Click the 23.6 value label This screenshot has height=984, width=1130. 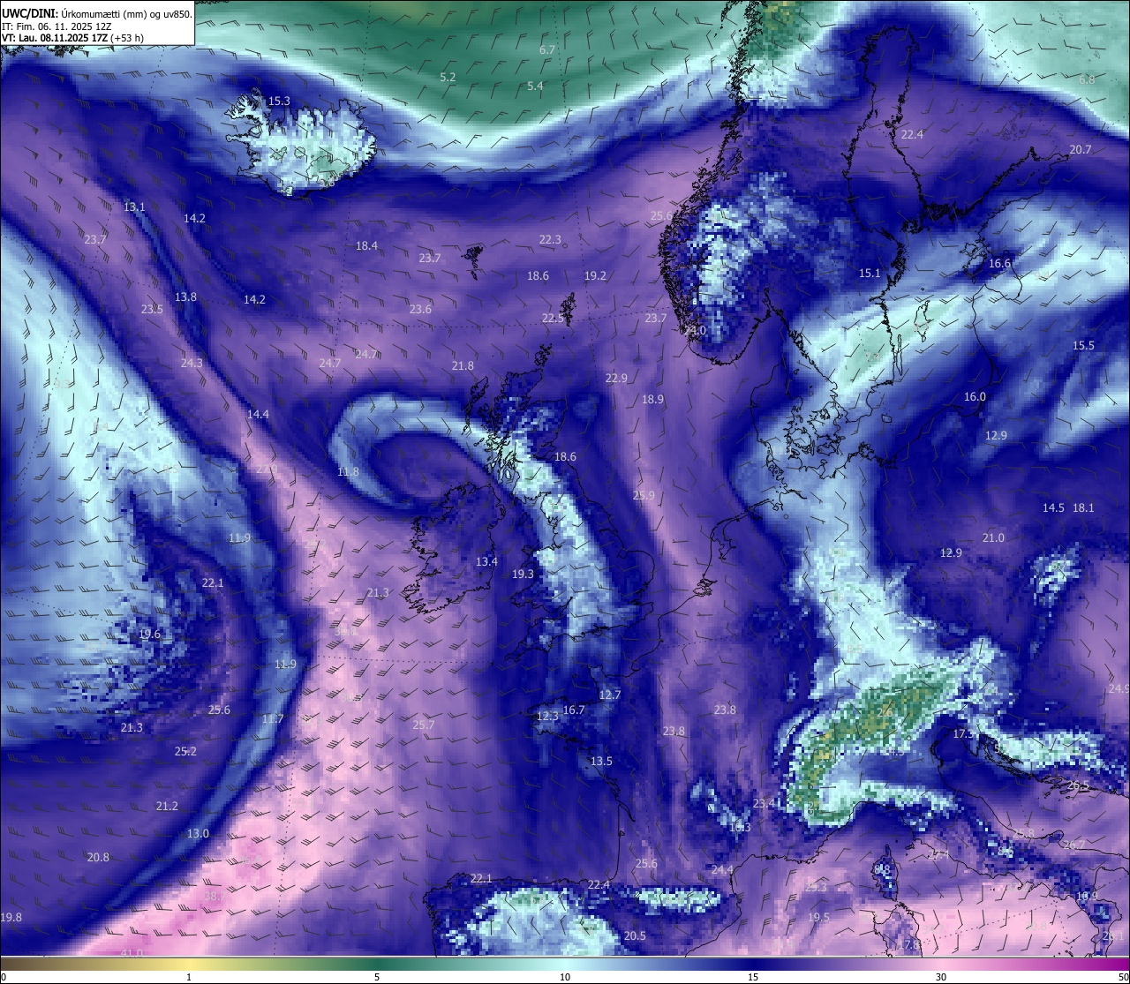[x=420, y=310]
